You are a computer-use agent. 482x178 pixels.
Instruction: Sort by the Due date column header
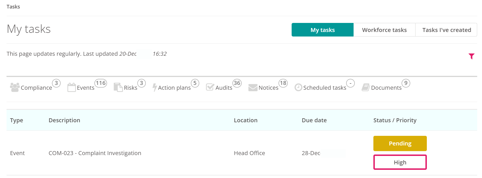(x=314, y=120)
